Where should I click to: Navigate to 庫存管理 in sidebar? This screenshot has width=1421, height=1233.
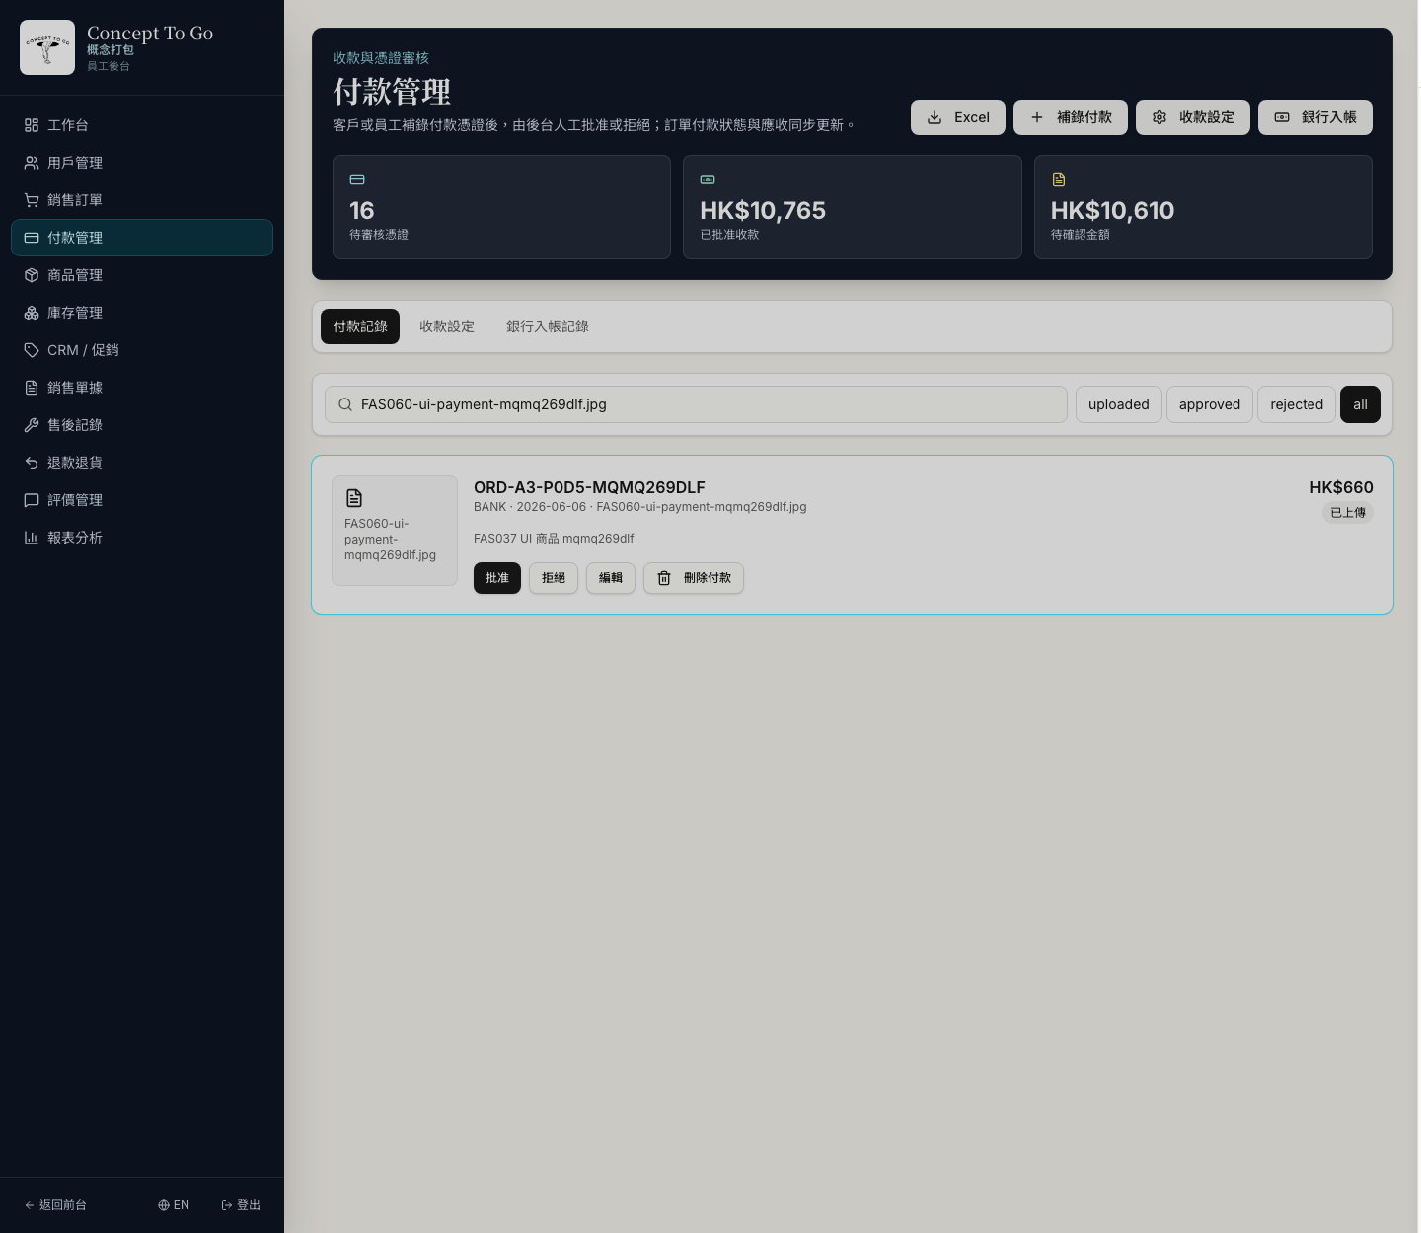pyautogui.click(x=142, y=313)
